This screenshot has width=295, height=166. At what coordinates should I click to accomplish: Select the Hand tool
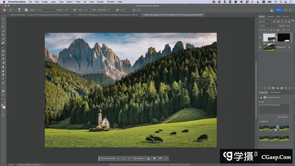click(3, 91)
